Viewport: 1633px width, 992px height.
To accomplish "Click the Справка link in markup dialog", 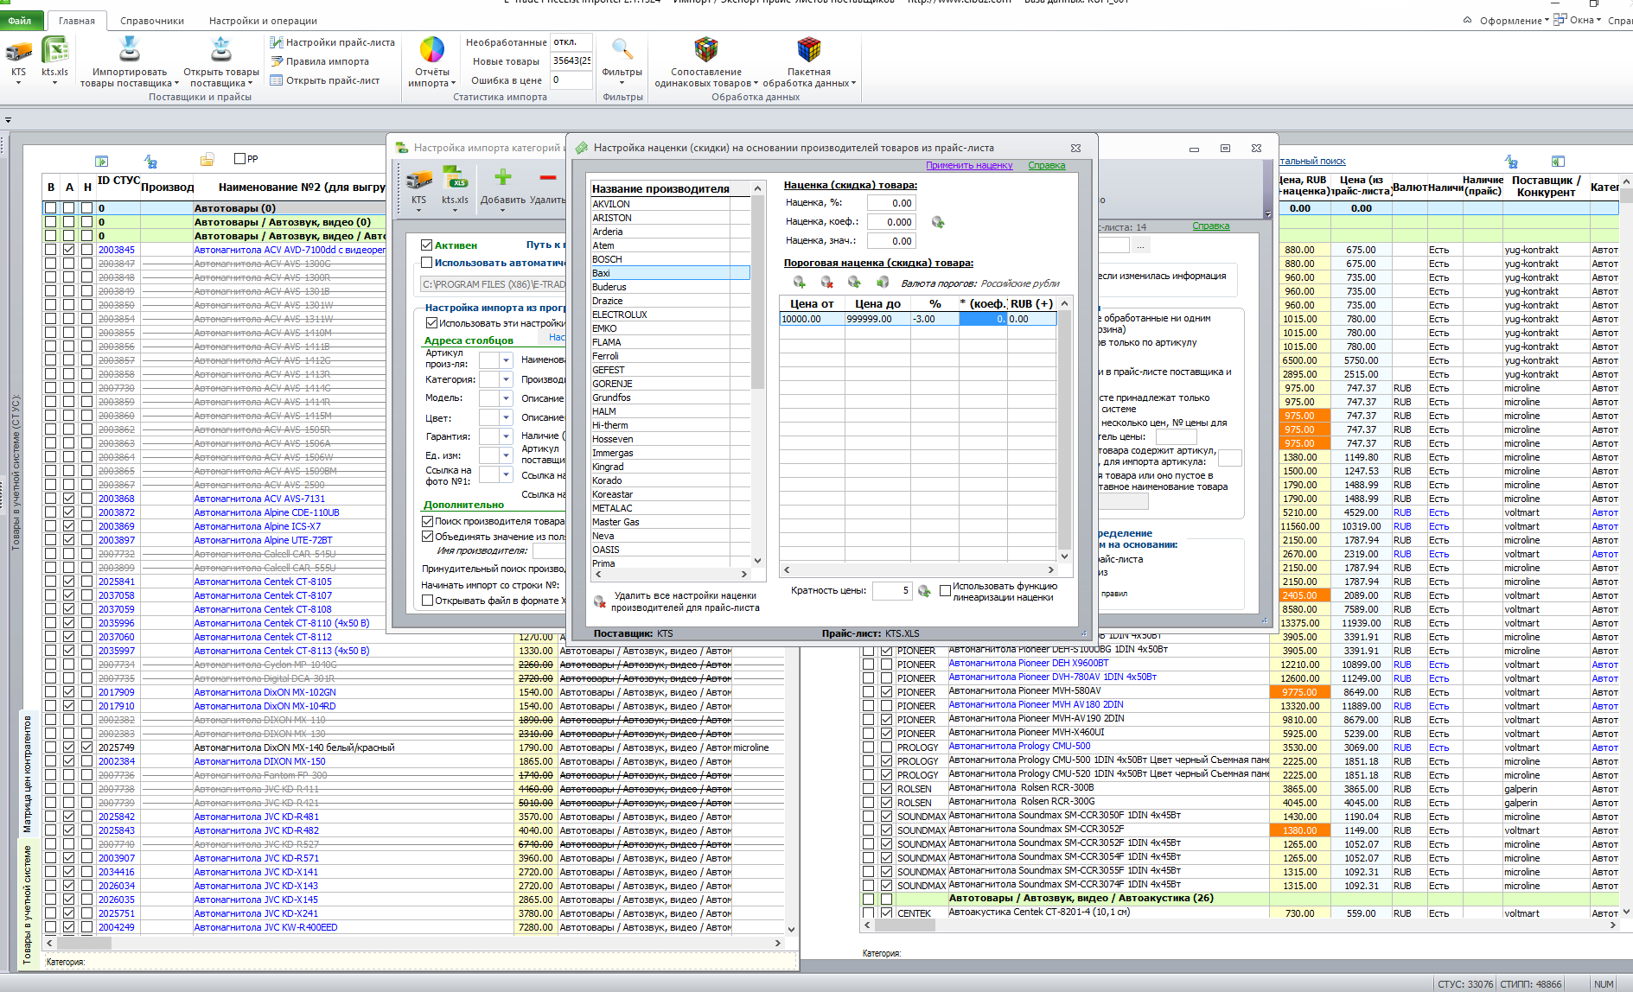I will pyautogui.click(x=1047, y=165).
